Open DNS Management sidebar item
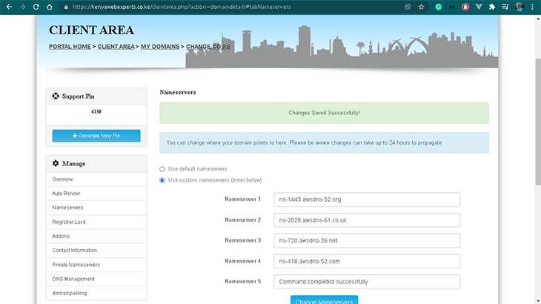Image resolution: width=541 pixels, height=304 pixels. click(x=96, y=279)
